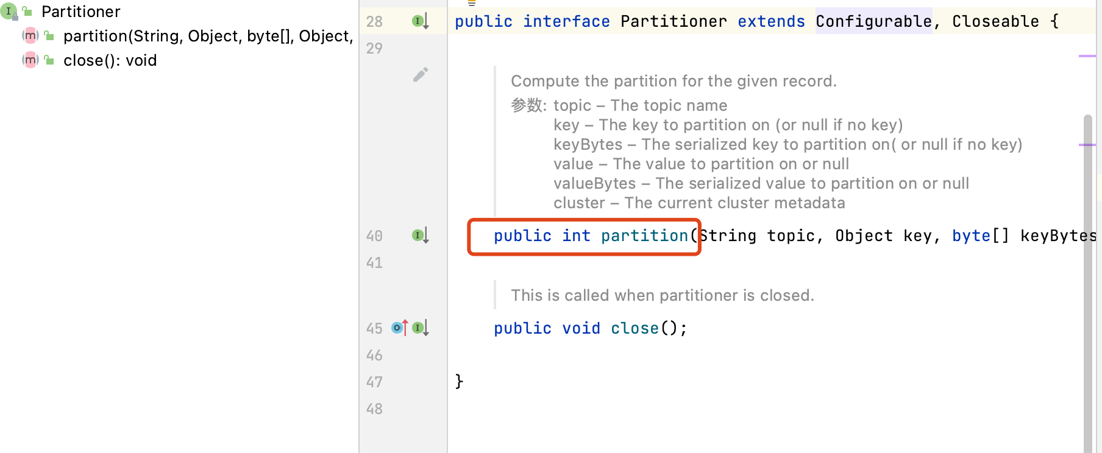Click line number 46 in the gutter
The height and width of the screenshot is (453, 1102).
point(374,355)
